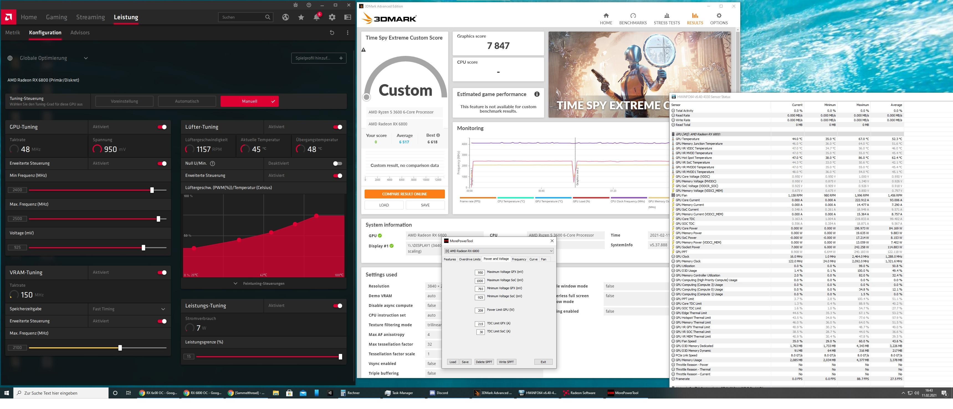Click the Power Limit GPU (W) field
Screen dimensions: 953x409
point(480,310)
